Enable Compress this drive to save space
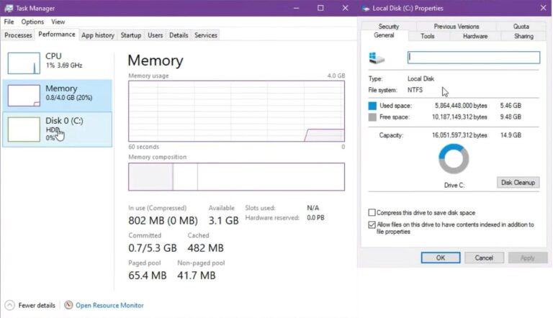The height and width of the screenshot is (318, 553). [x=372, y=213]
